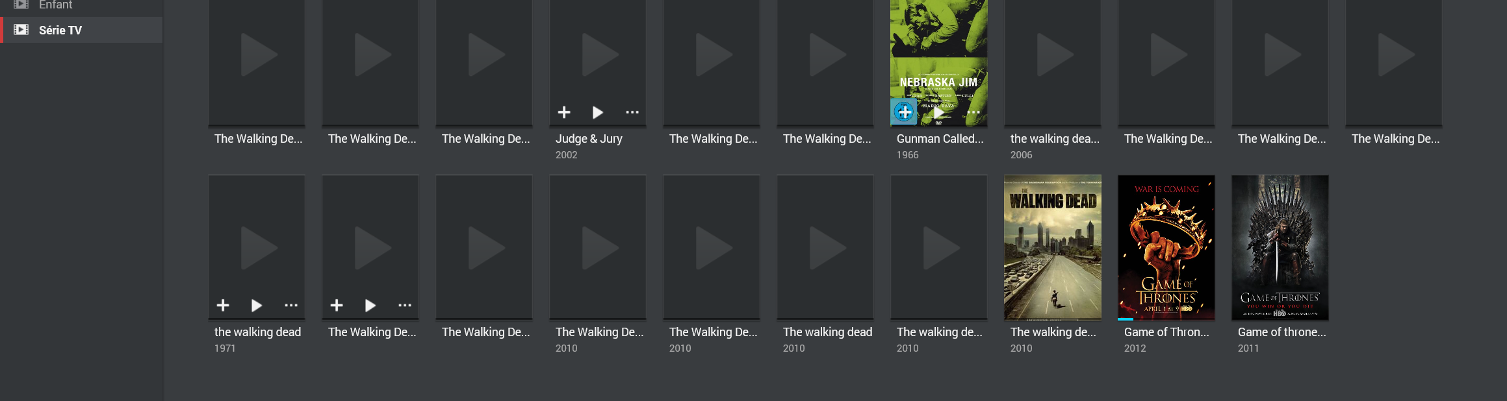Select the Série TV library in sidebar
Screen dimensions: 1507x401
pyautogui.click(x=81, y=30)
